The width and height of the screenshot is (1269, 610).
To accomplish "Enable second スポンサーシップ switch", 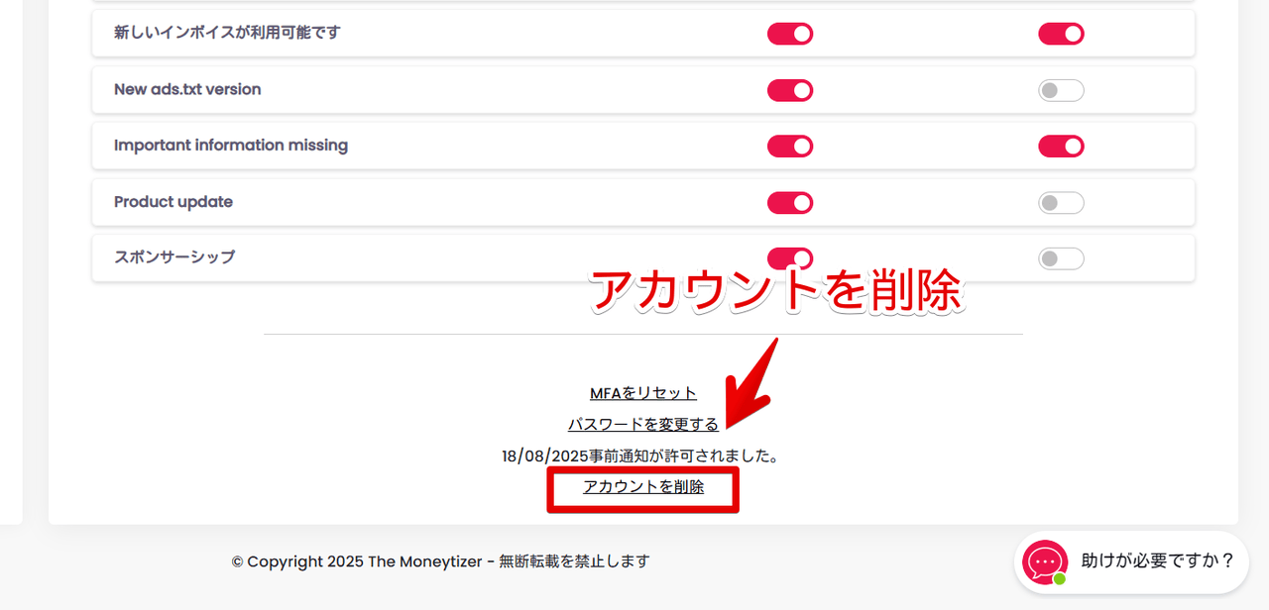I will pos(1061,258).
